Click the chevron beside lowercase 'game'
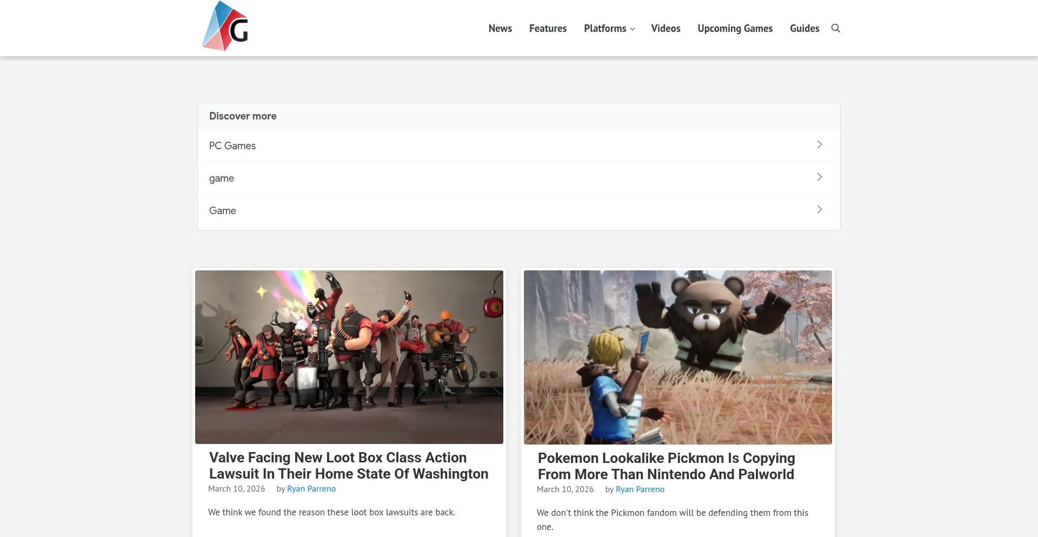 point(820,177)
